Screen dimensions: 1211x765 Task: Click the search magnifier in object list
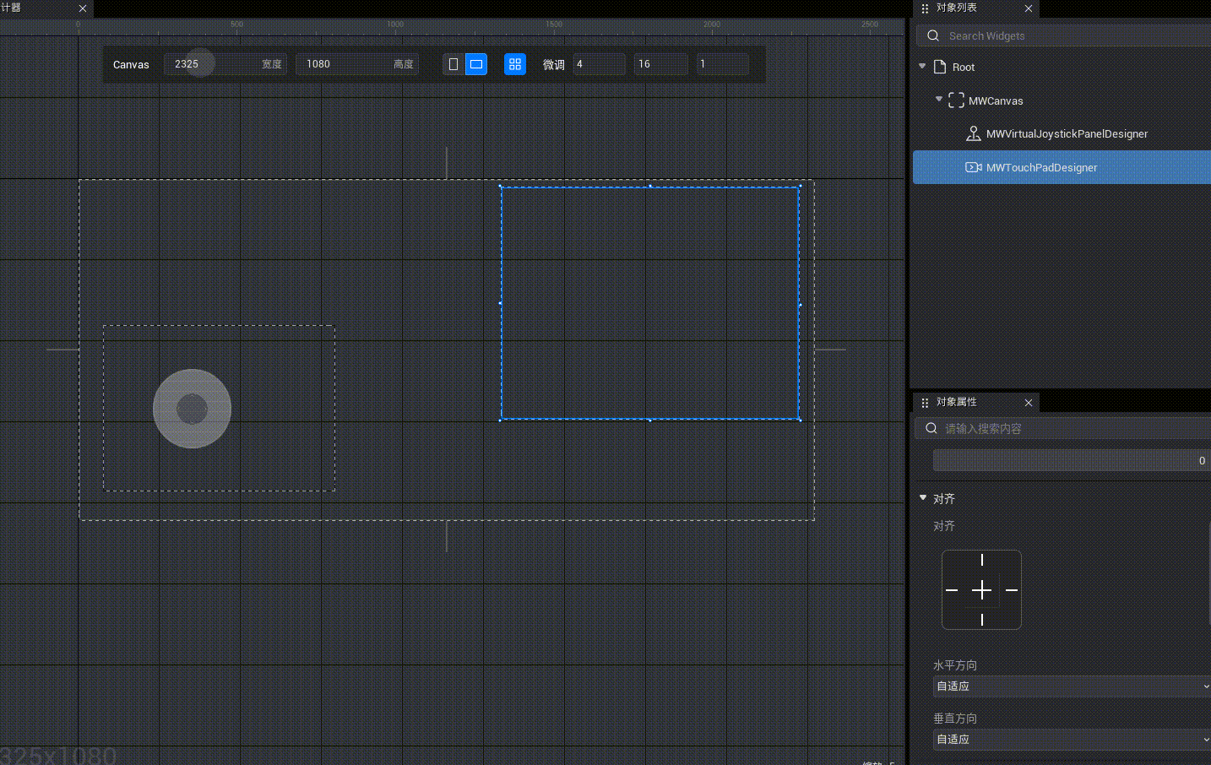(933, 35)
